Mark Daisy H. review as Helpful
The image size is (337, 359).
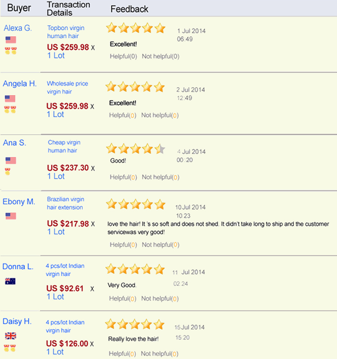tap(122, 354)
